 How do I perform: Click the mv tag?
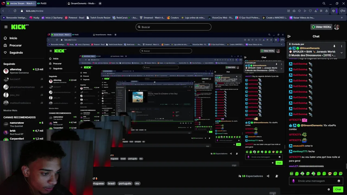137,183
